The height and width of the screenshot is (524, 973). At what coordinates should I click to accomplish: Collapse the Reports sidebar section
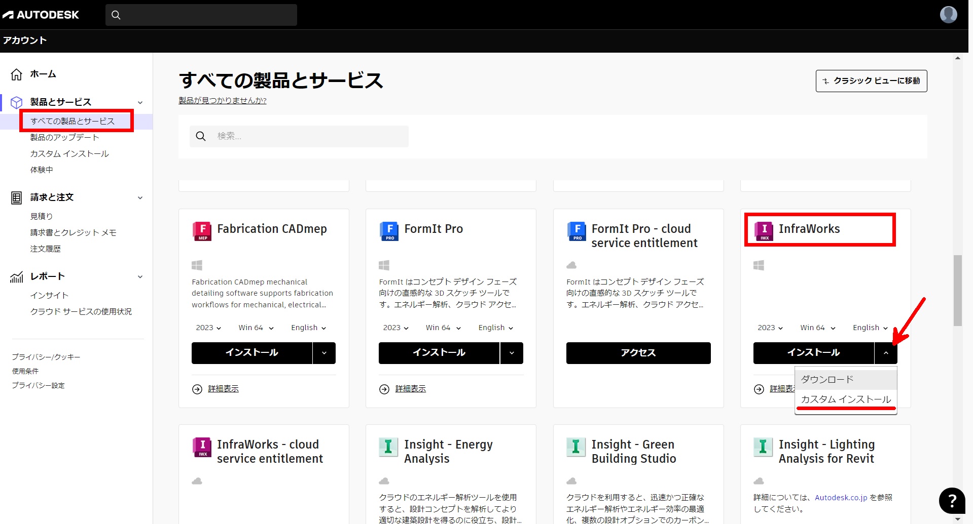tap(140, 277)
